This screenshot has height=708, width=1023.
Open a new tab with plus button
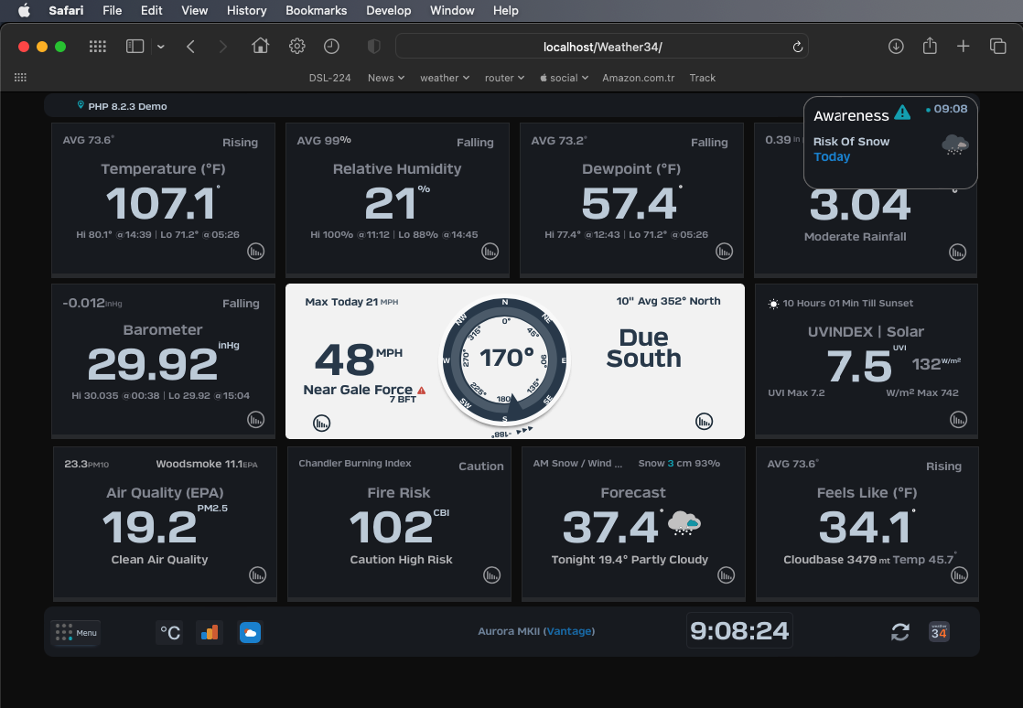point(963,47)
